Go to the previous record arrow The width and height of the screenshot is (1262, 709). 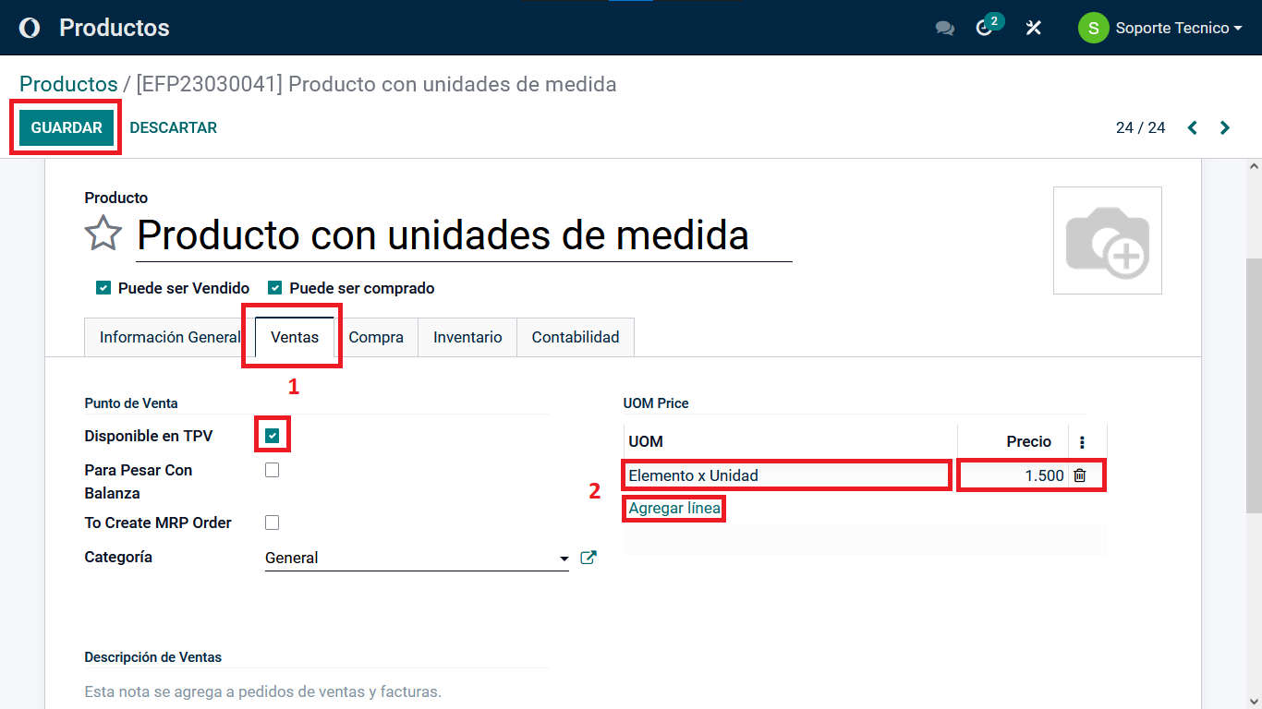tap(1193, 127)
